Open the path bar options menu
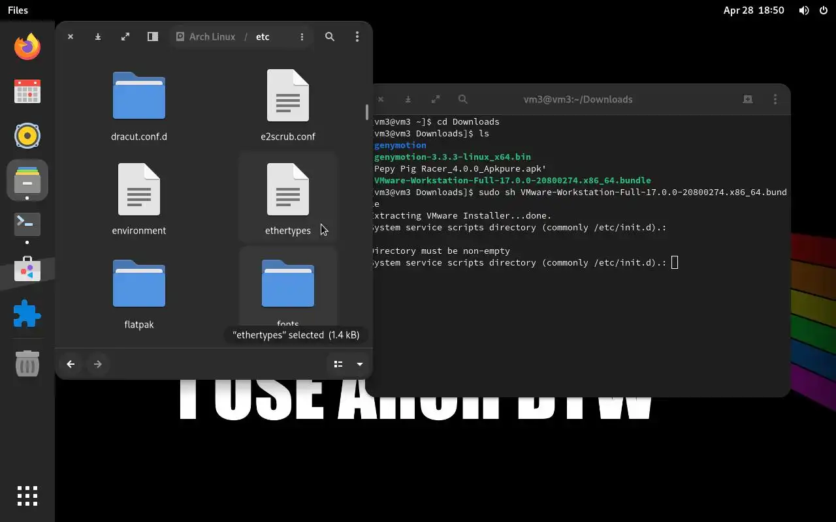The width and height of the screenshot is (836, 522). [x=302, y=37]
